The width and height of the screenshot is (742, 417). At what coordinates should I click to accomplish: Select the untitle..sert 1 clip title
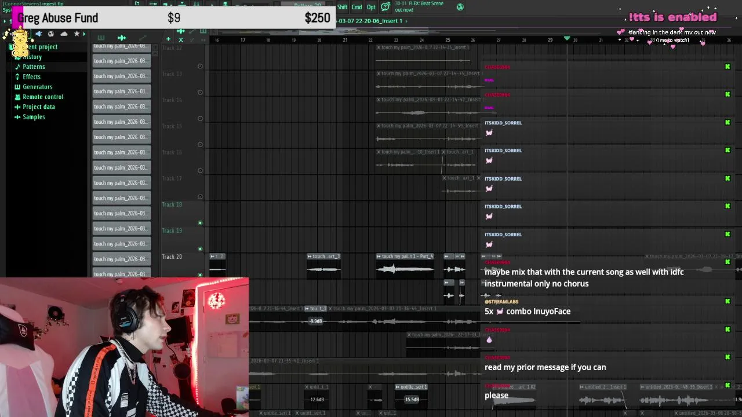click(x=412, y=387)
